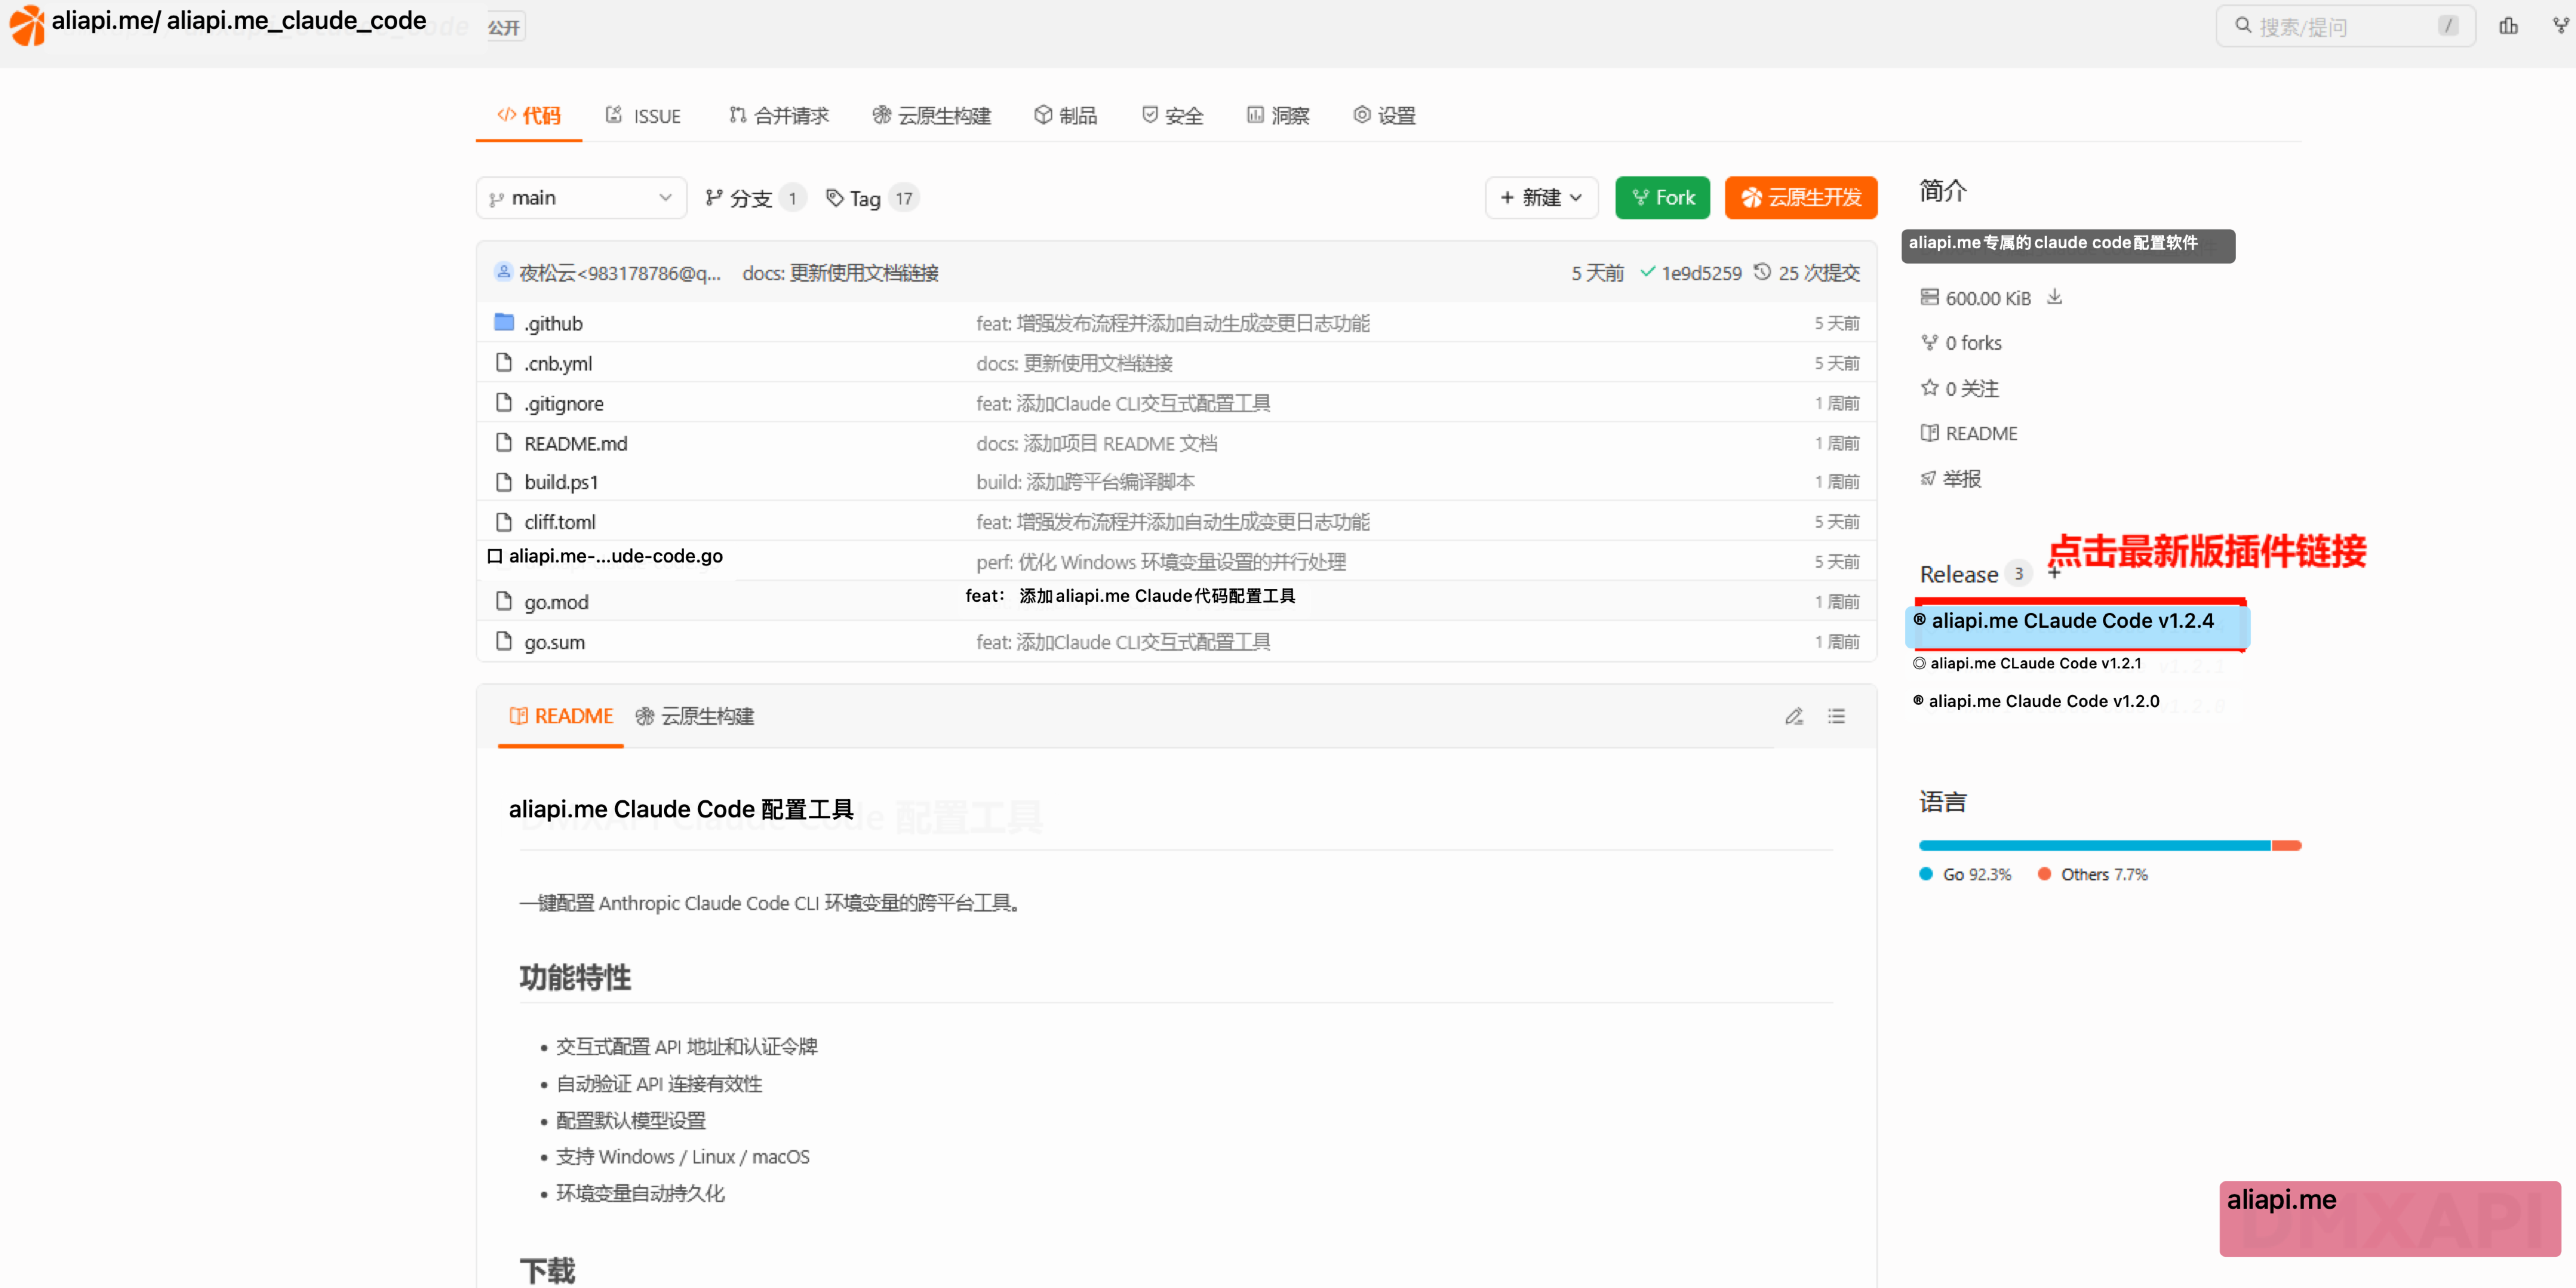This screenshot has width=2576, height=1288.
Task: Expand the 新建 dropdown
Action: coord(1541,198)
